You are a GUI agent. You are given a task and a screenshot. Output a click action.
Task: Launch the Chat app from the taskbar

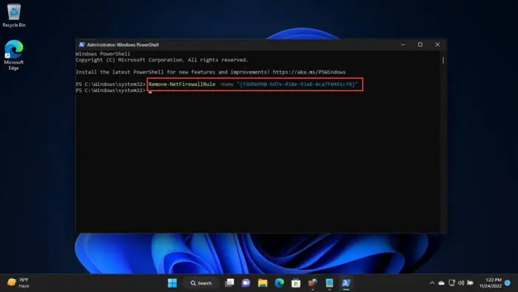pos(246,283)
